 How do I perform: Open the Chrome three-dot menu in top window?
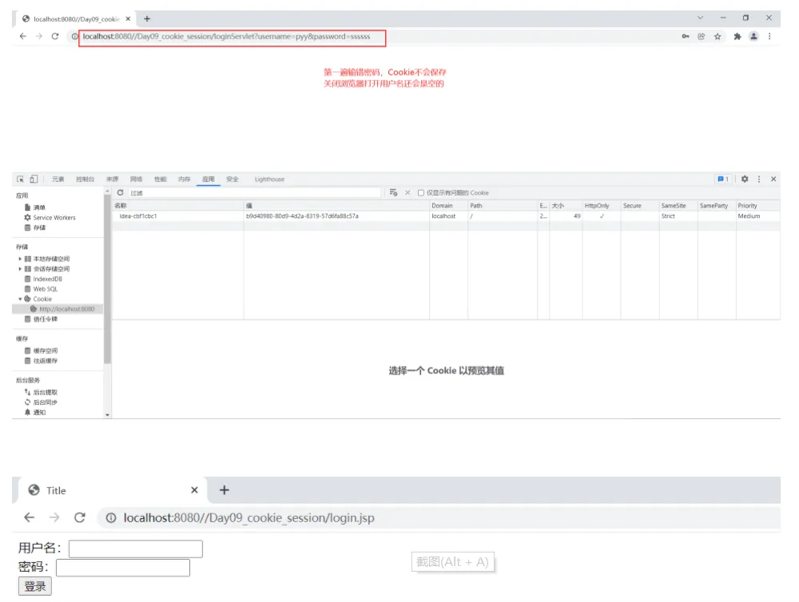tap(769, 36)
